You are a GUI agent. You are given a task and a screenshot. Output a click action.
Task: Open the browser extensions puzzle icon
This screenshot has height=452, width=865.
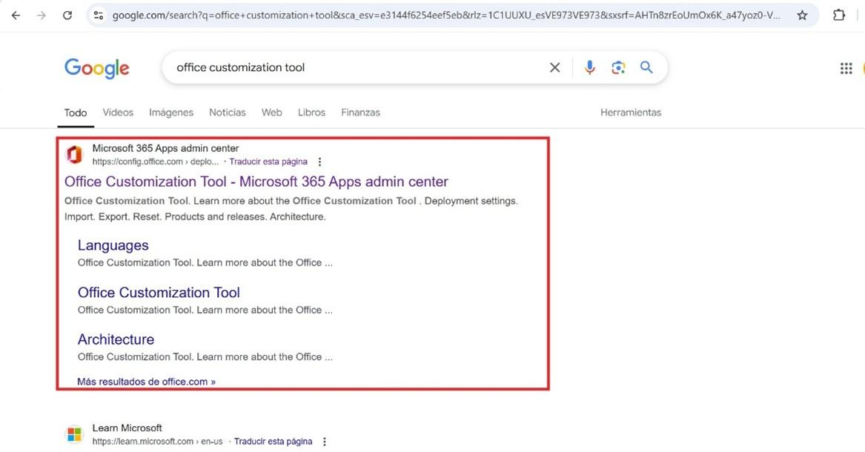[838, 16]
